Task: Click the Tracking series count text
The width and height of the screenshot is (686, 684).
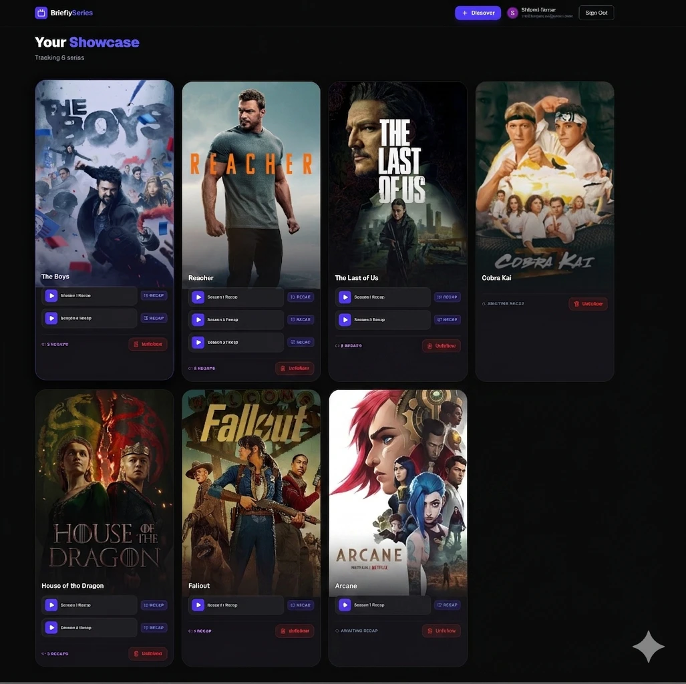Action: 59,57
